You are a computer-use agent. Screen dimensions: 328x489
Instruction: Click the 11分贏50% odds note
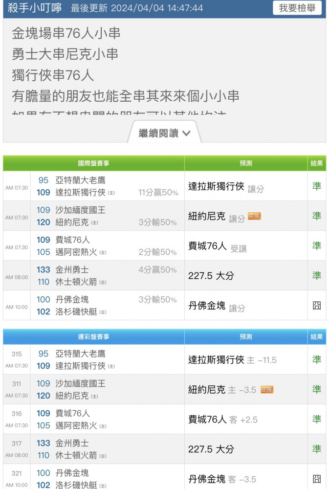click(x=158, y=193)
